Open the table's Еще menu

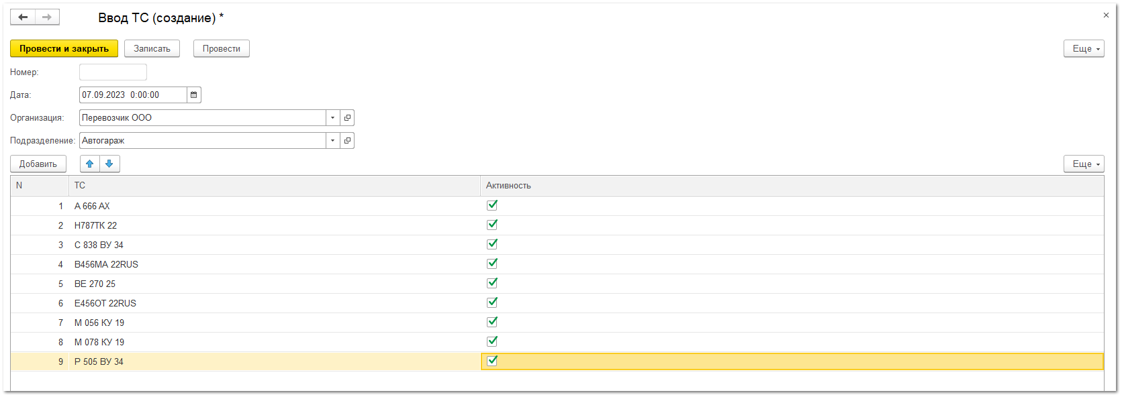[1083, 164]
